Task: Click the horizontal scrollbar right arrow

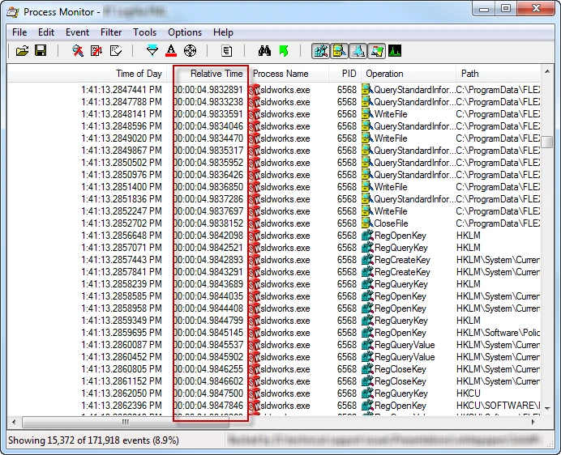Action: 533,422
